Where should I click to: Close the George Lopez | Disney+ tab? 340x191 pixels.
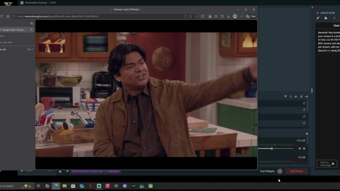click(x=31, y=30)
